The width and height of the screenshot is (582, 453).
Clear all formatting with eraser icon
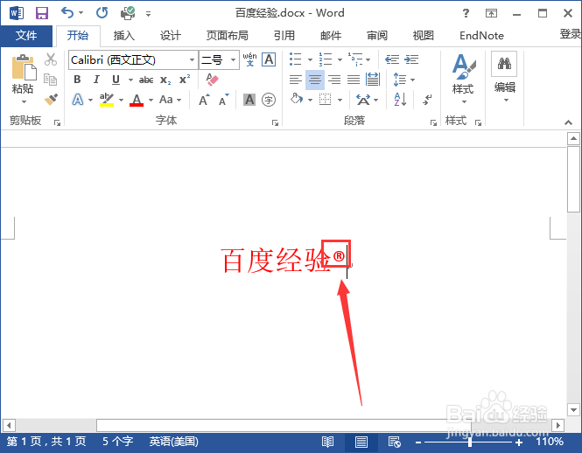(x=213, y=80)
